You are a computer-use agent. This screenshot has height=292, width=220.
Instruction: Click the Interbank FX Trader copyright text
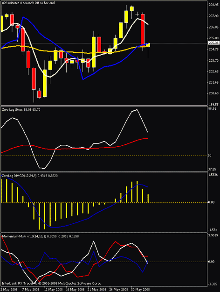coord(51,283)
